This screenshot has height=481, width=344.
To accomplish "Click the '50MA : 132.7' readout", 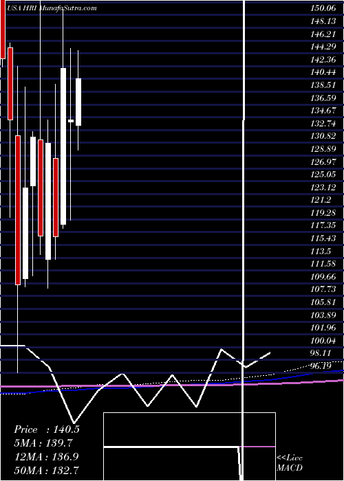I will click(x=46, y=470).
